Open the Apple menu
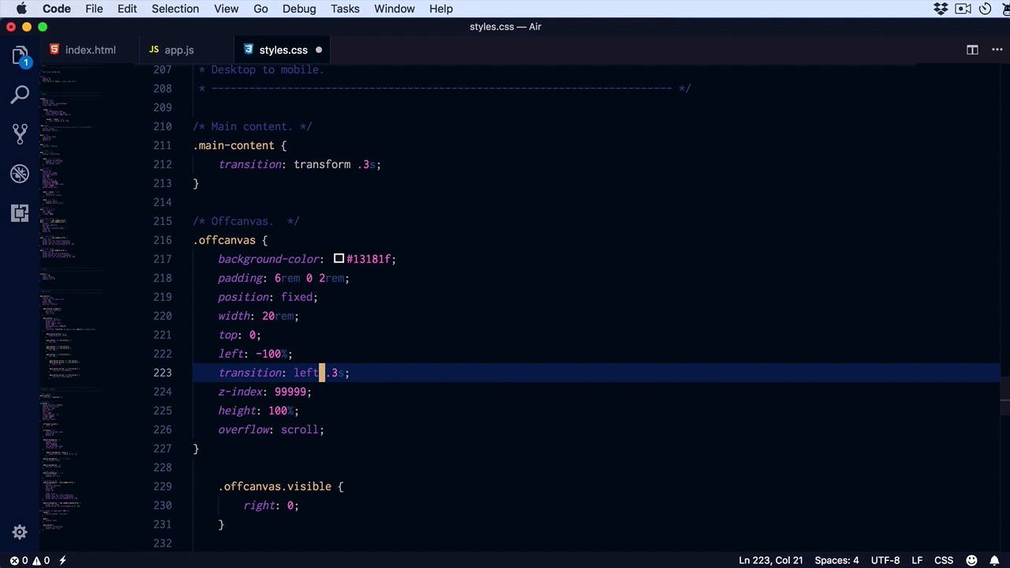Viewport: 1010px width, 568px height. tap(21, 9)
